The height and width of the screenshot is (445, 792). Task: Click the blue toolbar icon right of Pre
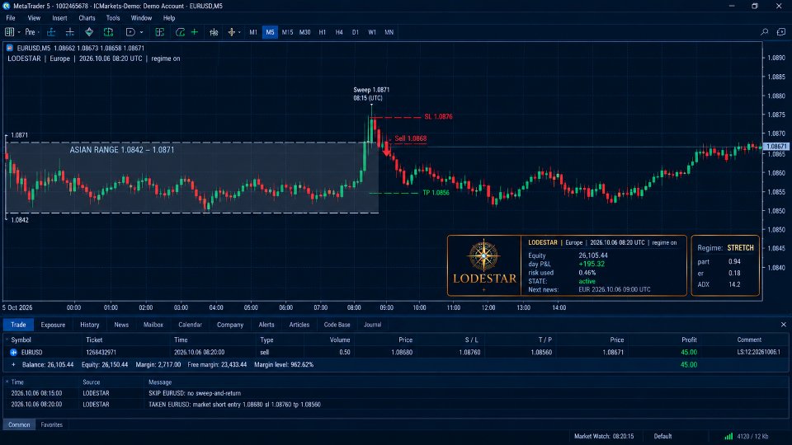click(51, 32)
